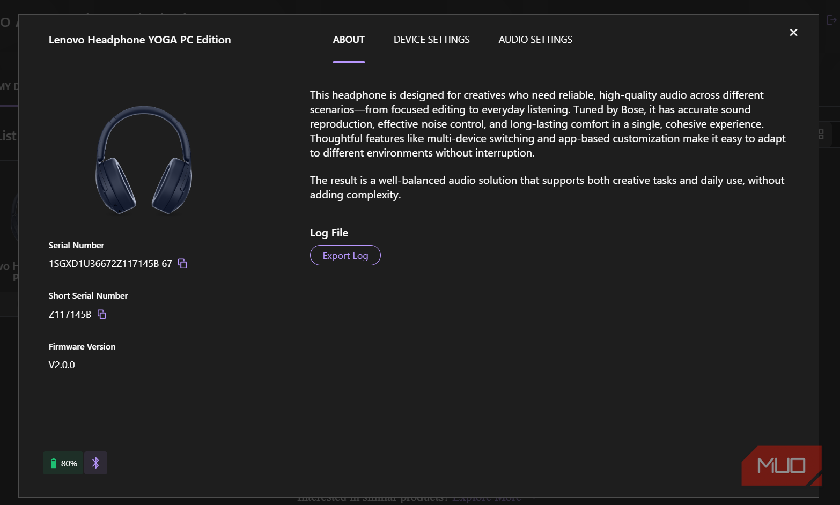Viewport: 840px width, 505px height.
Task: Click paragraph starting "This headphone is designed"
Action: pos(548,124)
